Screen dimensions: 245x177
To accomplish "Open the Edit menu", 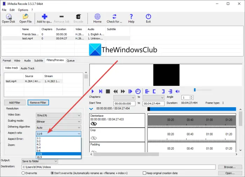I will pyautogui.click(x=12, y=10).
